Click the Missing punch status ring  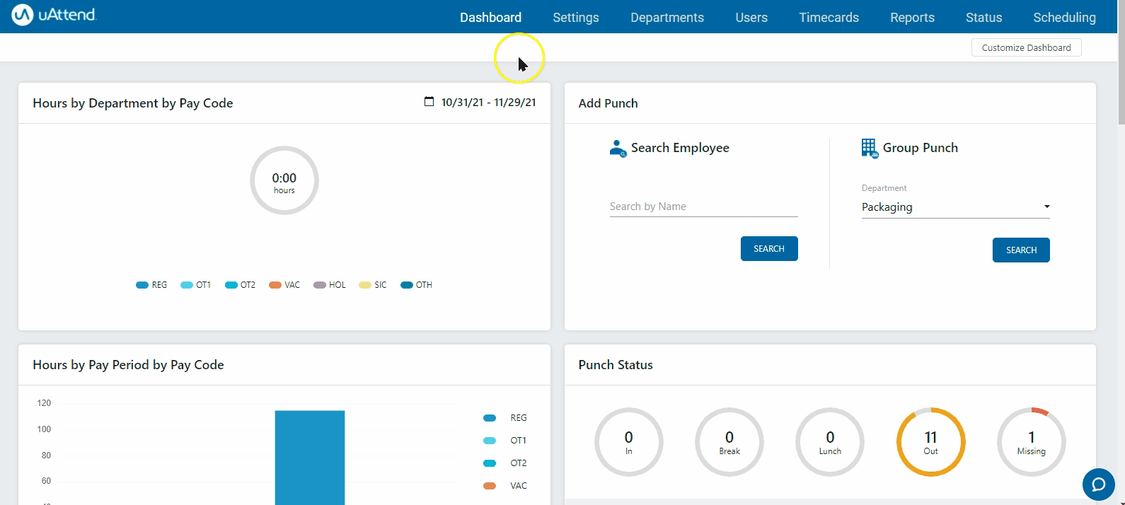coord(1031,441)
